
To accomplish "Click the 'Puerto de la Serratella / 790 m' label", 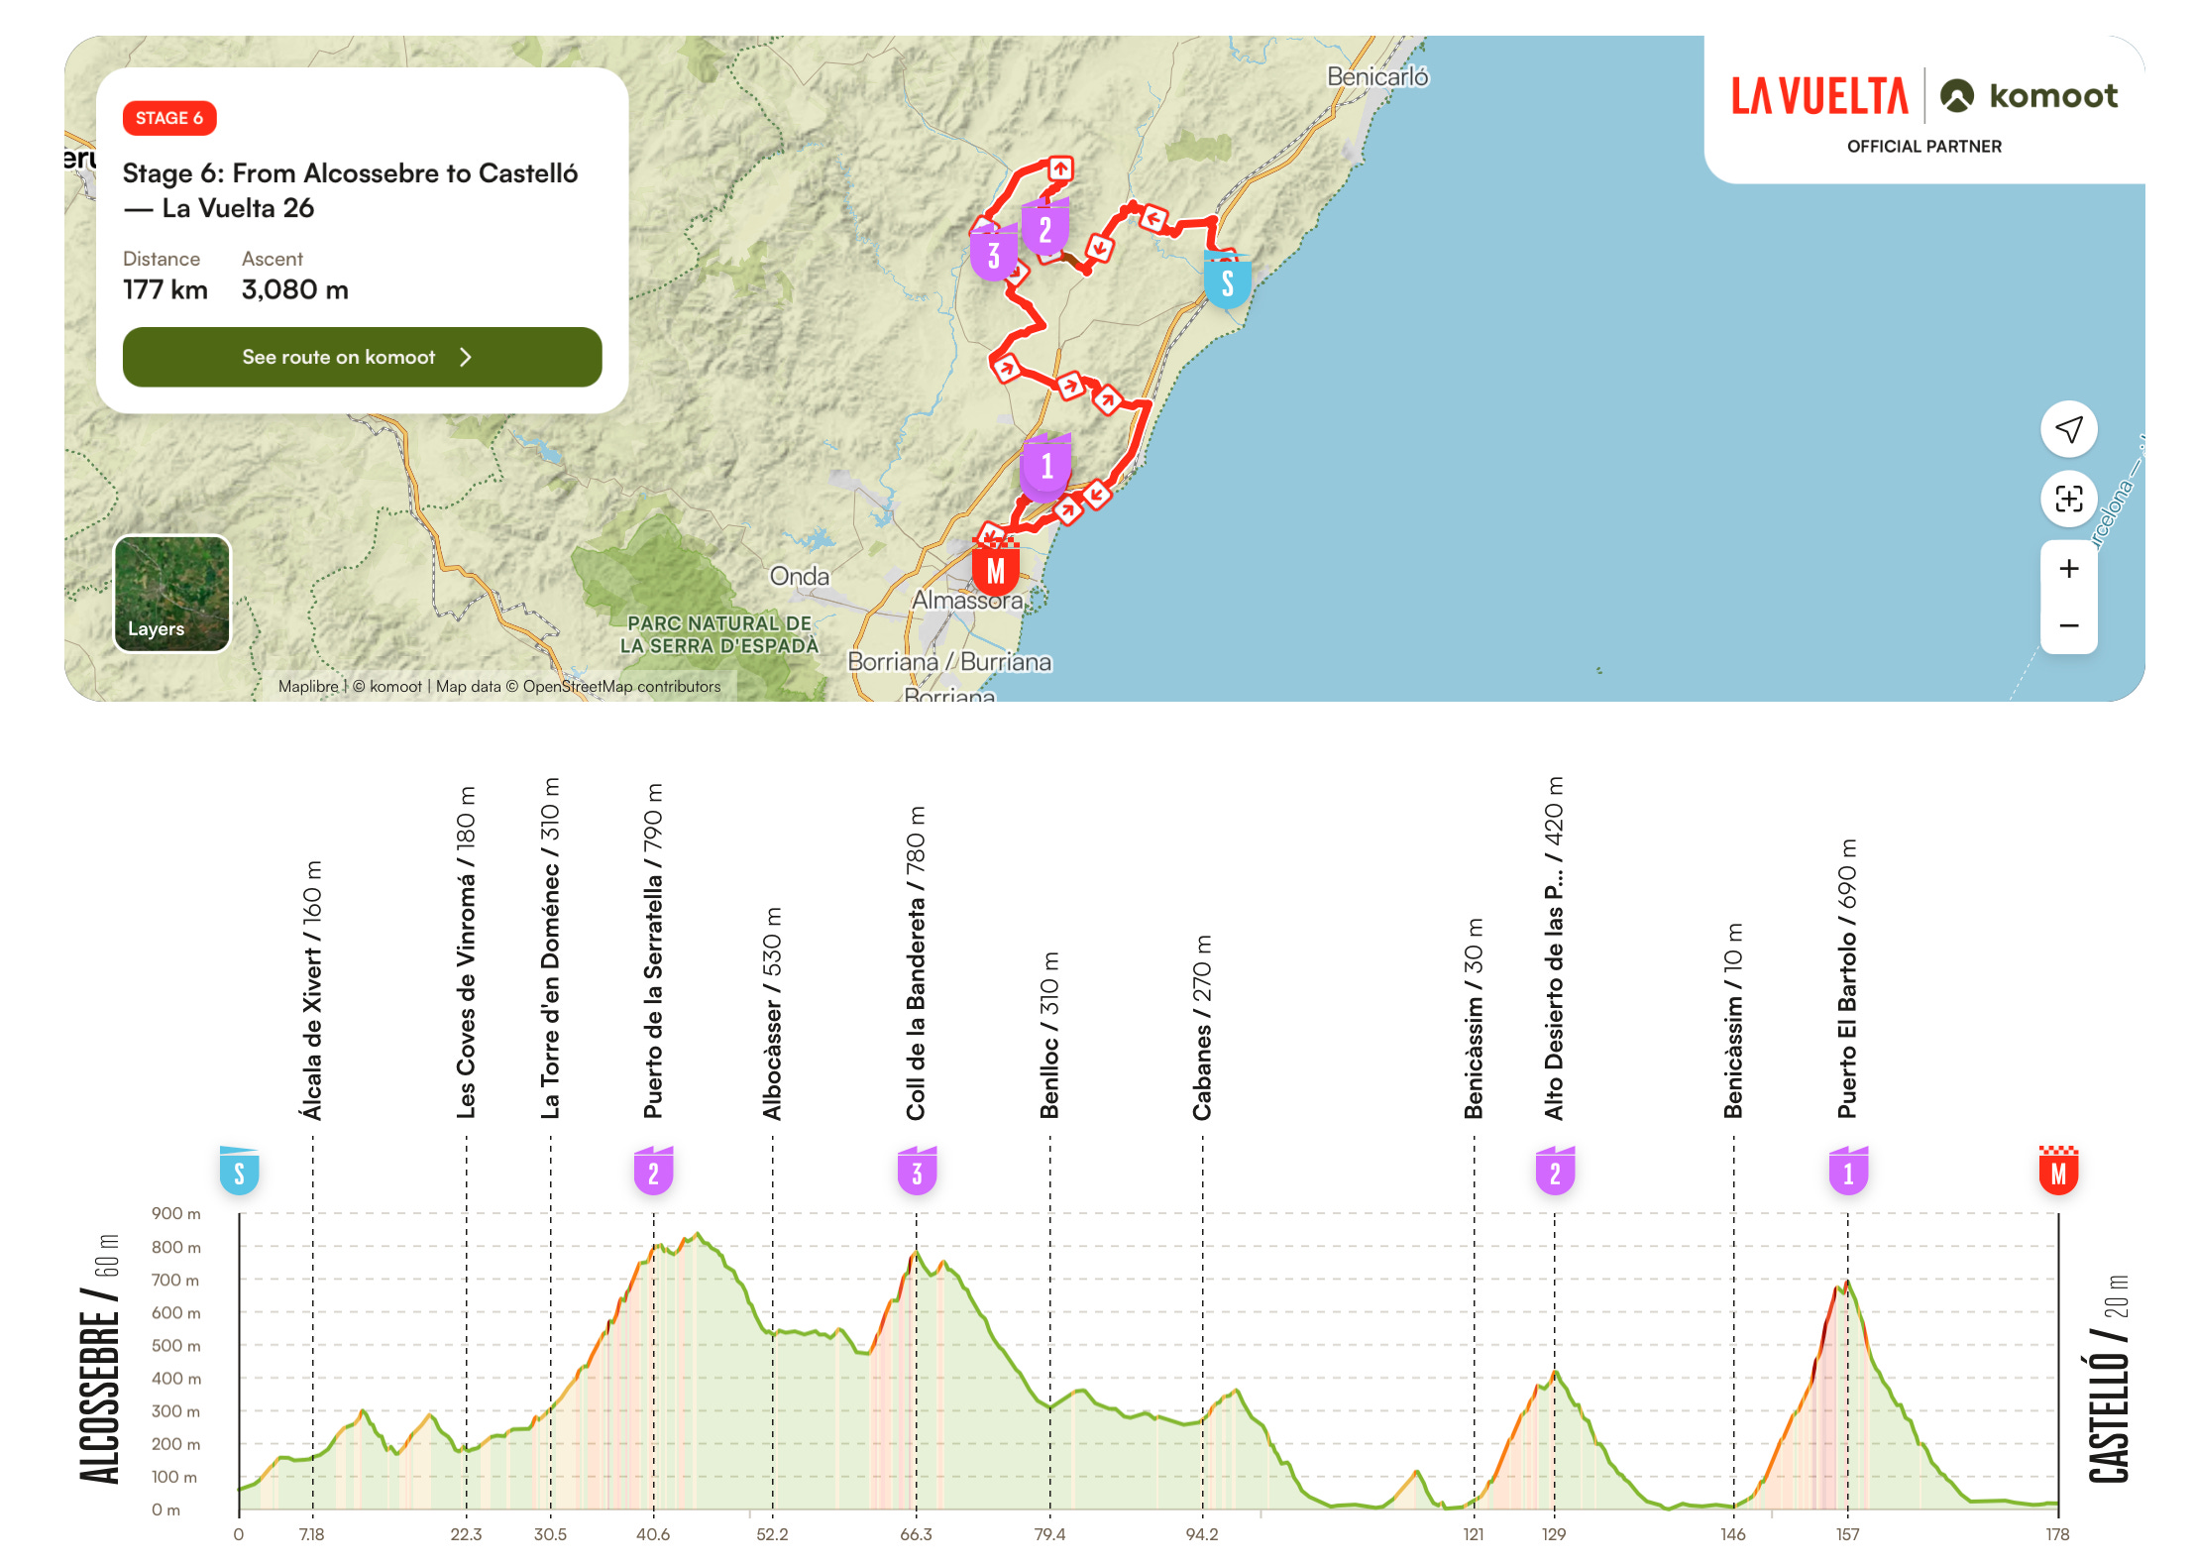I will coord(653,951).
